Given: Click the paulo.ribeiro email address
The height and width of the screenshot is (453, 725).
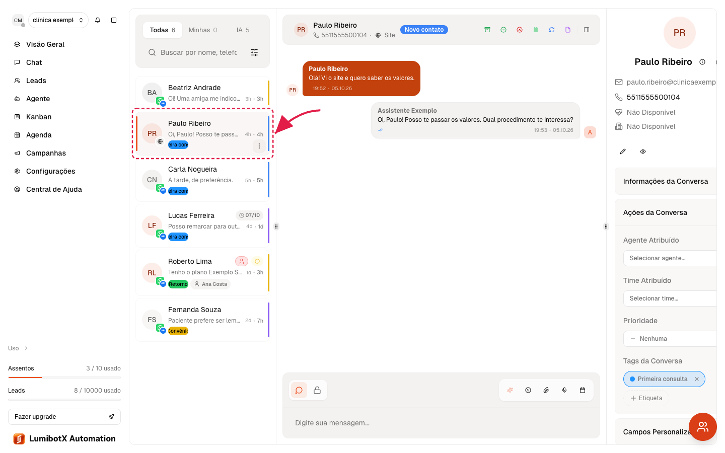Looking at the screenshot, I should pos(671,82).
